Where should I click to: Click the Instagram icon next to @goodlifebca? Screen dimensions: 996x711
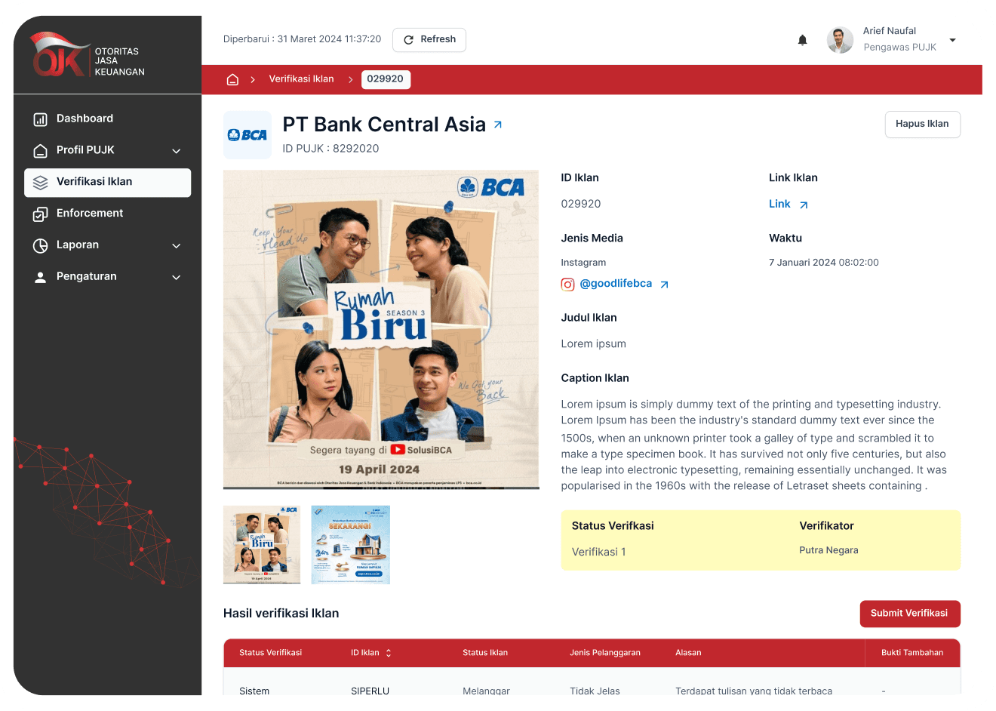coord(567,285)
